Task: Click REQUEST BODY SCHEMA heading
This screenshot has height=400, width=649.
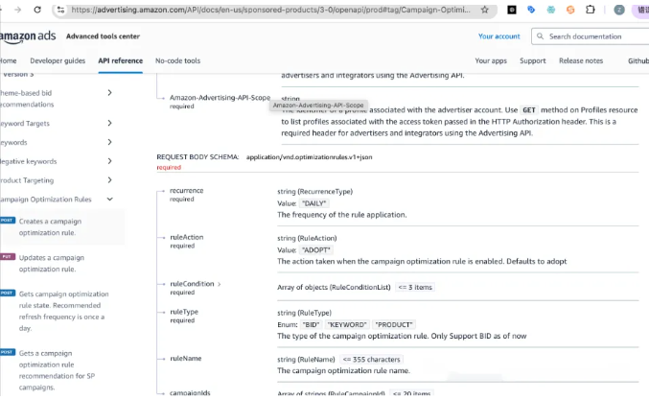Action: 197,157
